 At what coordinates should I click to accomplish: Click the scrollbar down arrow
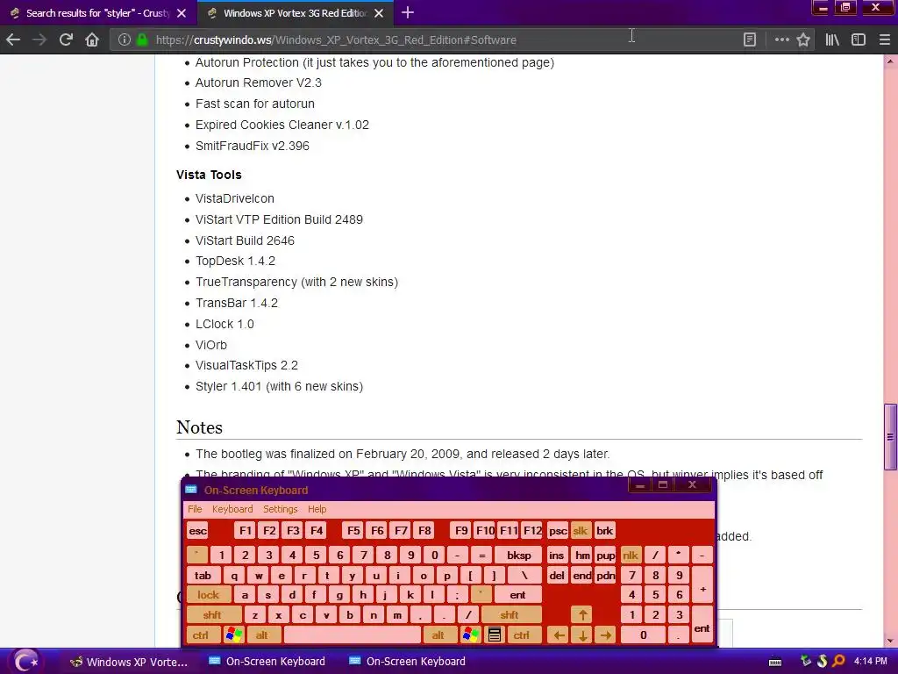[890, 641]
